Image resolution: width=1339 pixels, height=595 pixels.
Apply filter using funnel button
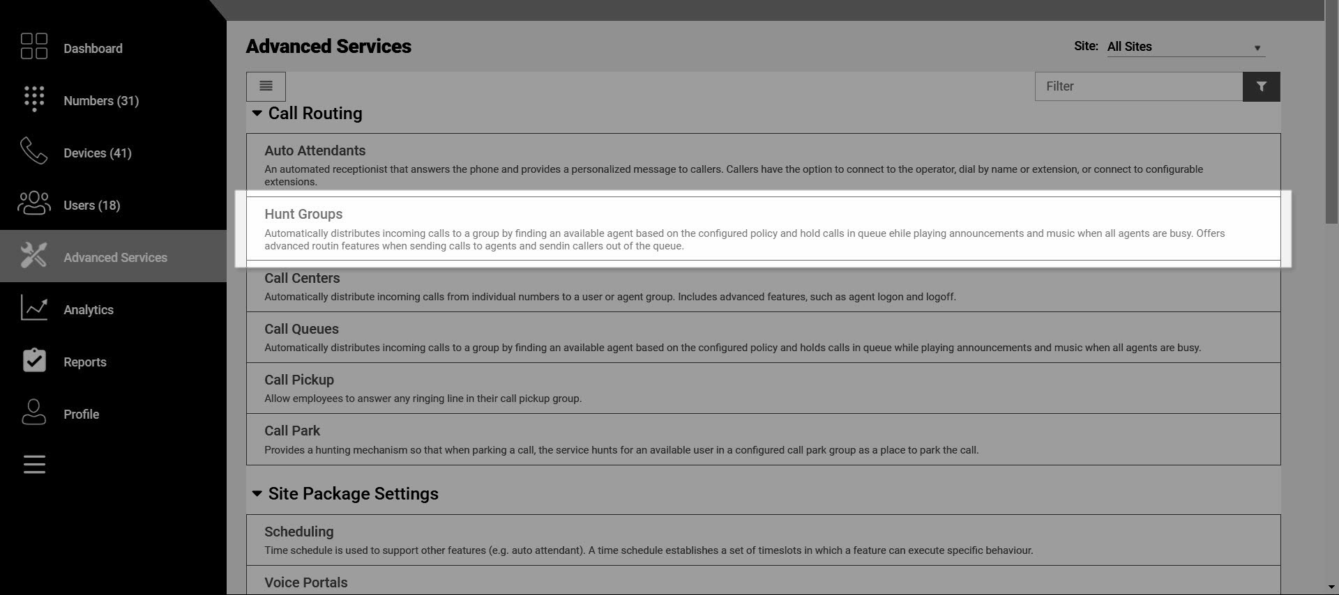(1261, 86)
